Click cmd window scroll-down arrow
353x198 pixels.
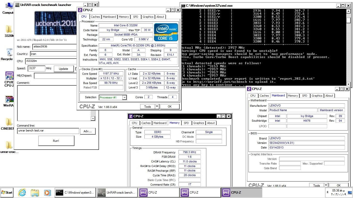pyautogui.click(x=348, y=84)
